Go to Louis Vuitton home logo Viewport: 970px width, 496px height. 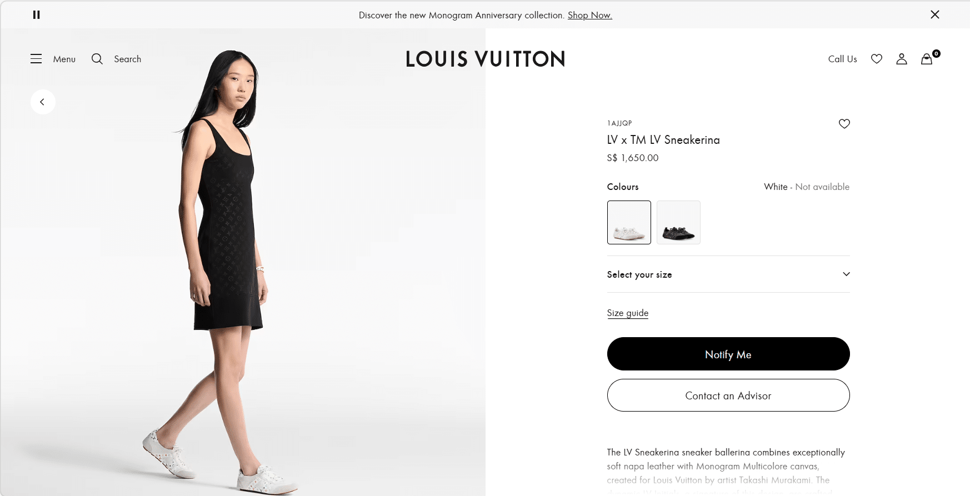485,59
